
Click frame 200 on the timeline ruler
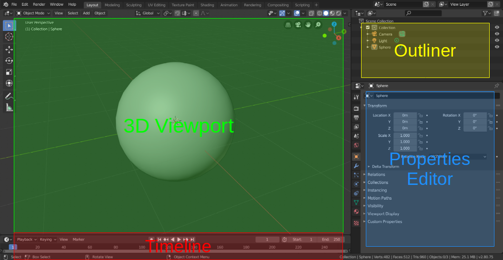point(272,247)
